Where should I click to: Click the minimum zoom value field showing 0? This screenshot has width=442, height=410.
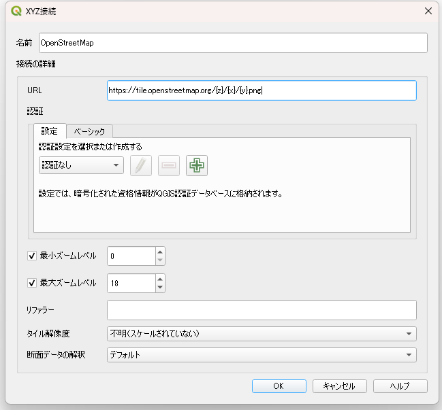click(x=131, y=256)
